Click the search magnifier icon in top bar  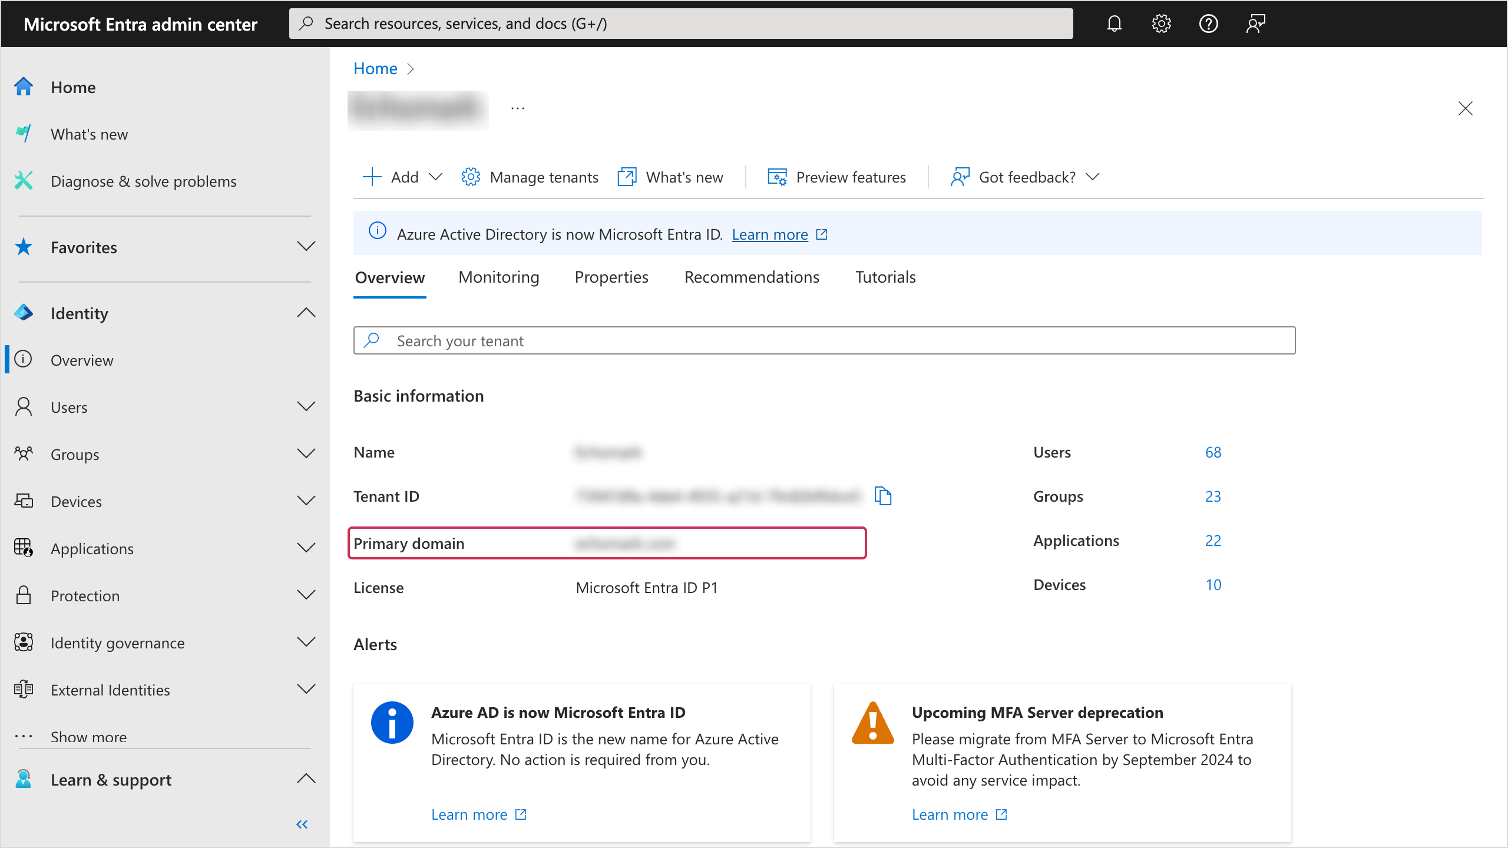point(306,24)
